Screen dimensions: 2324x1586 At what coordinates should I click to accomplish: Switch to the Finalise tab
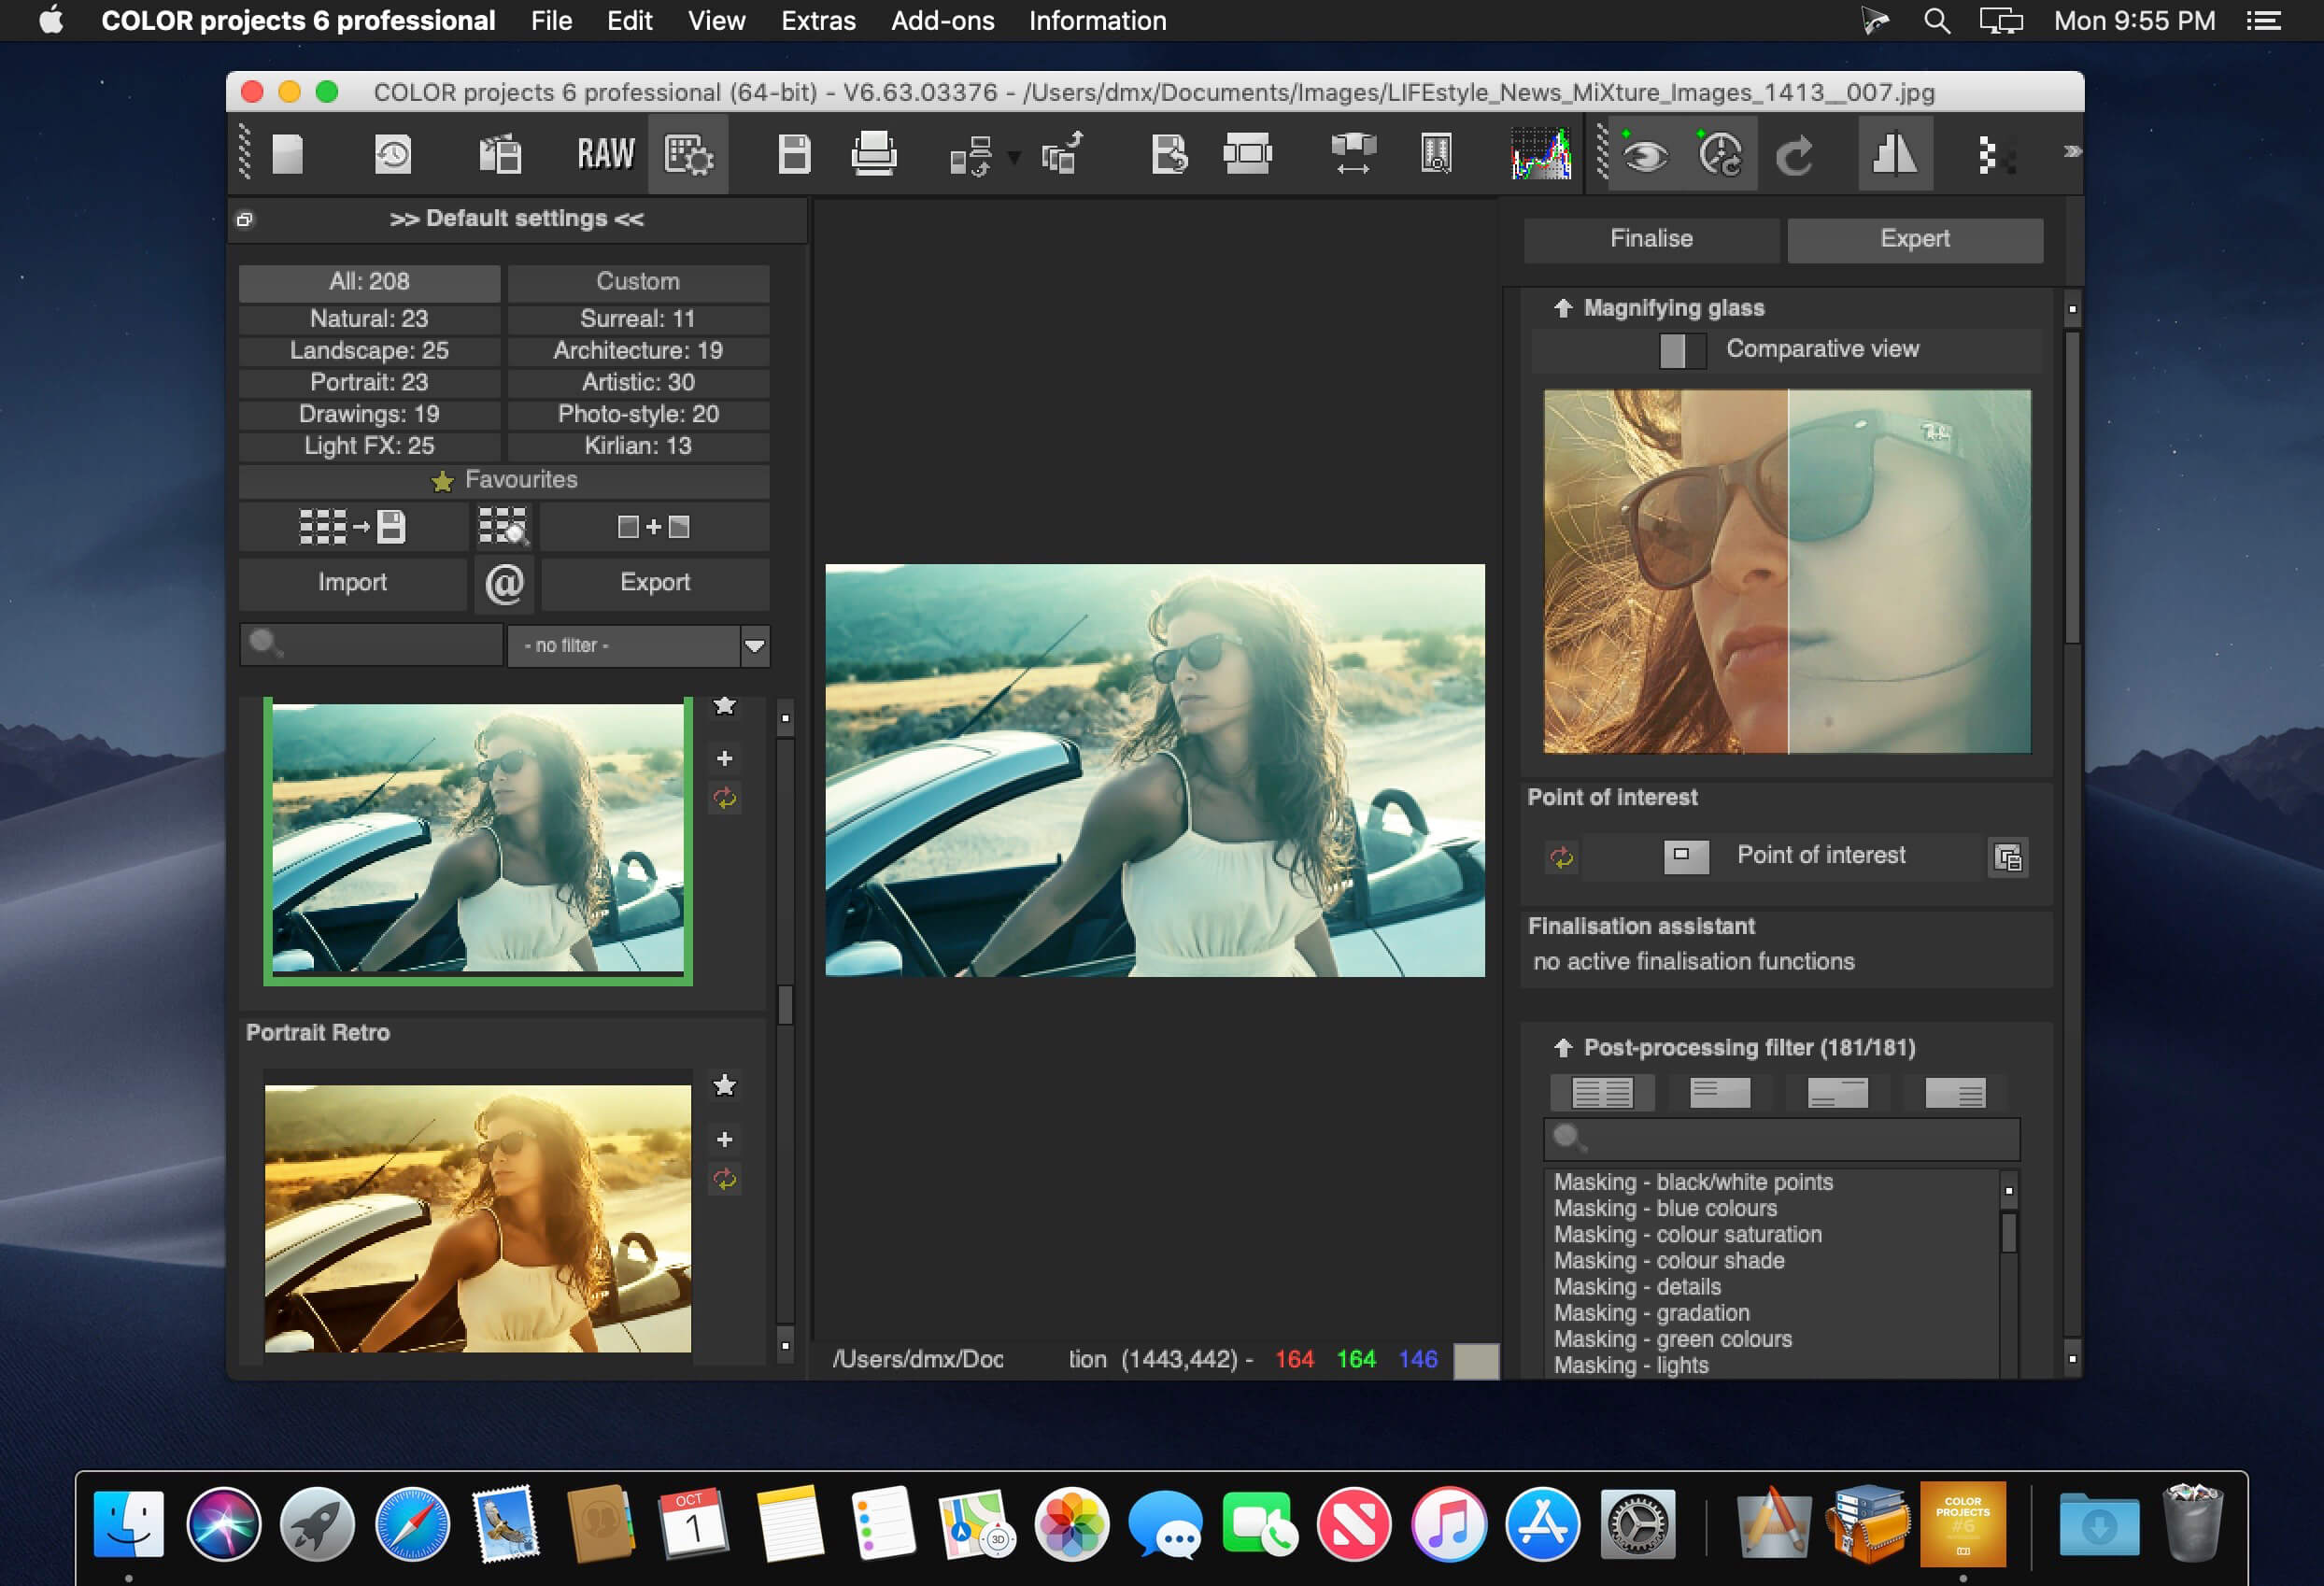tap(1652, 240)
